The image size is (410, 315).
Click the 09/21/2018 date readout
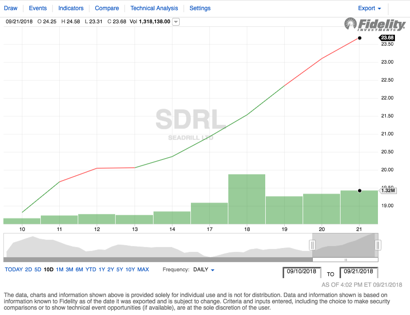point(19,22)
